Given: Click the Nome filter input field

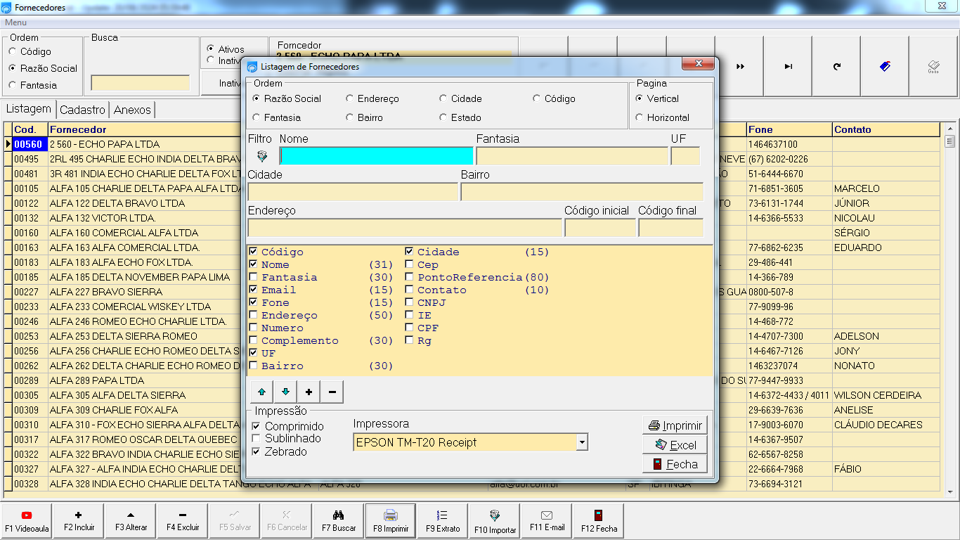Looking at the screenshot, I should coord(377,155).
